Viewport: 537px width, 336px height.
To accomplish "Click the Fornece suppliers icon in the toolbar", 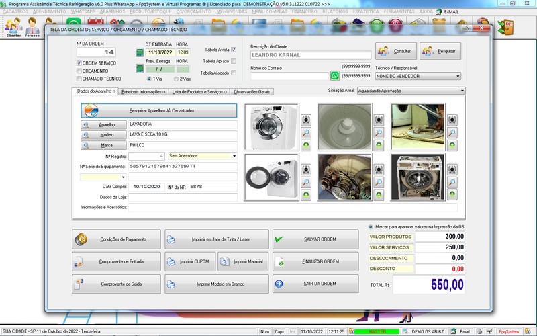I will [x=32, y=28].
